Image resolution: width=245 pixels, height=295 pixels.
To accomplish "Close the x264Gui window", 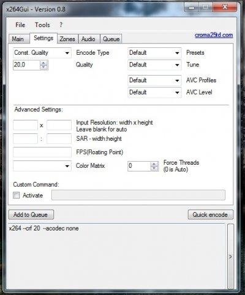I will 225,7.
